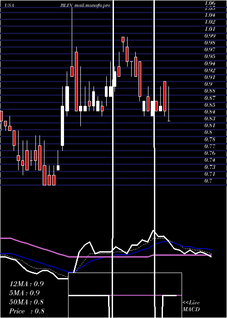Select the 1.04 price axis label

tap(210, 15)
